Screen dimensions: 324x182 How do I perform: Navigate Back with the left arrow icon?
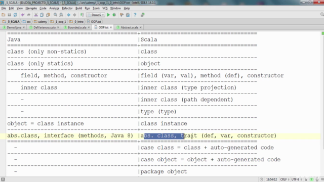[69, 15]
